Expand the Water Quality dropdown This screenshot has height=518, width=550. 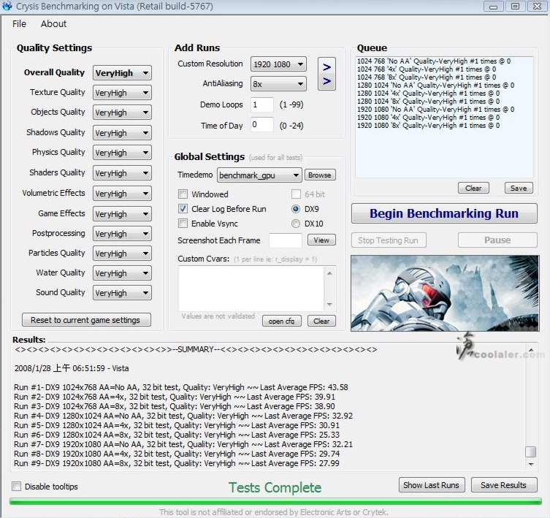pyautogui.click(x=122, y=273)
